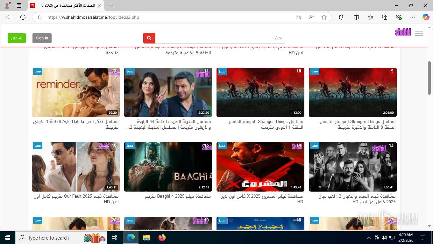Open the Our Fault thumbnail number 16

click(76, 167)
